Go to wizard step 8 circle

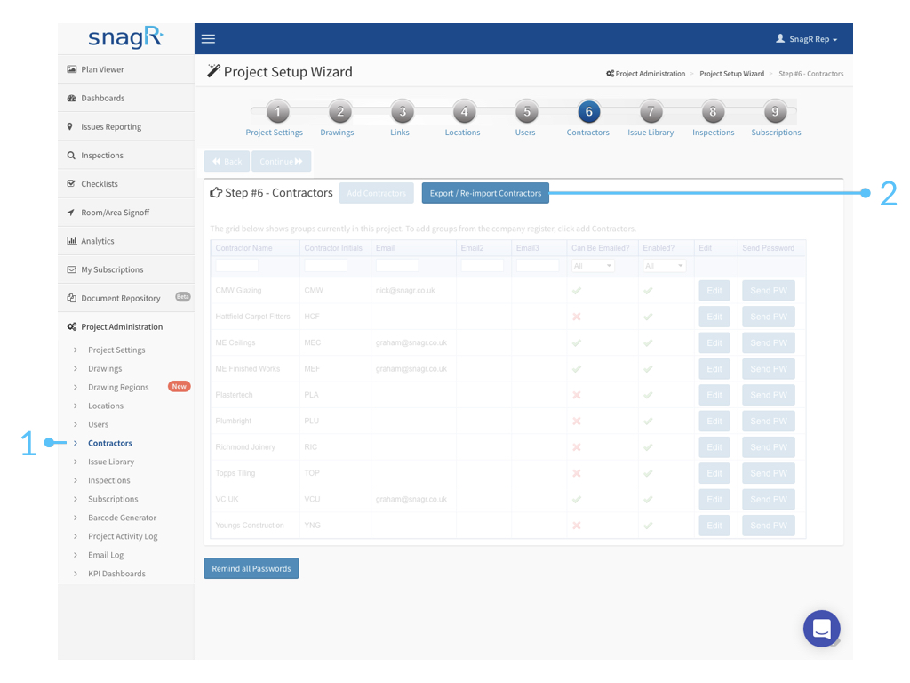(x=714, y=111)
